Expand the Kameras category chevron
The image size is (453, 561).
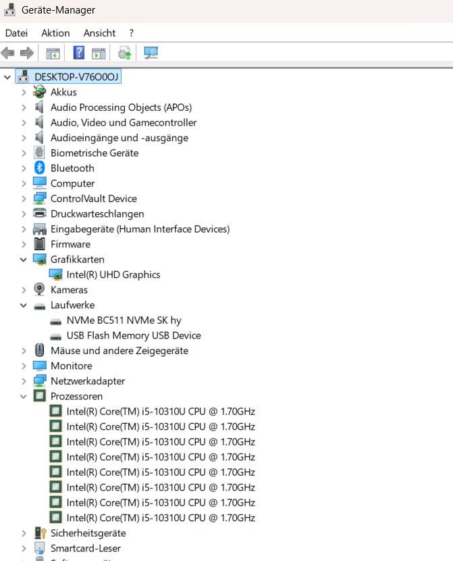pyautogui.click(x=24, y=290)
